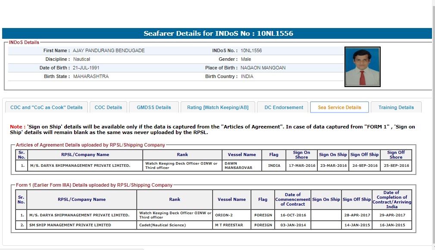Viewport: 435px width, 250px height.
Task: Open the CDC and "CoC as Cook" Details tab
Action: 46,107
